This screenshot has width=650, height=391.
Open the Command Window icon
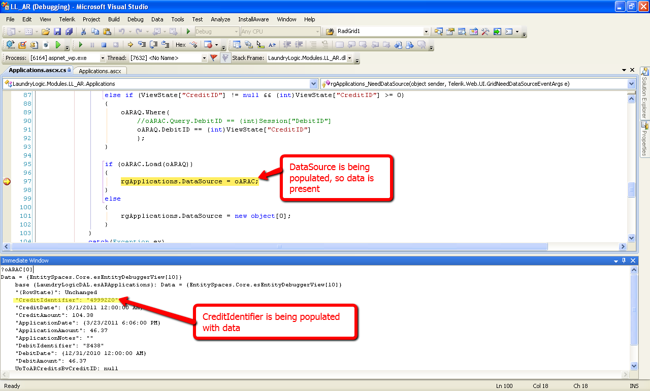point(509,31)
